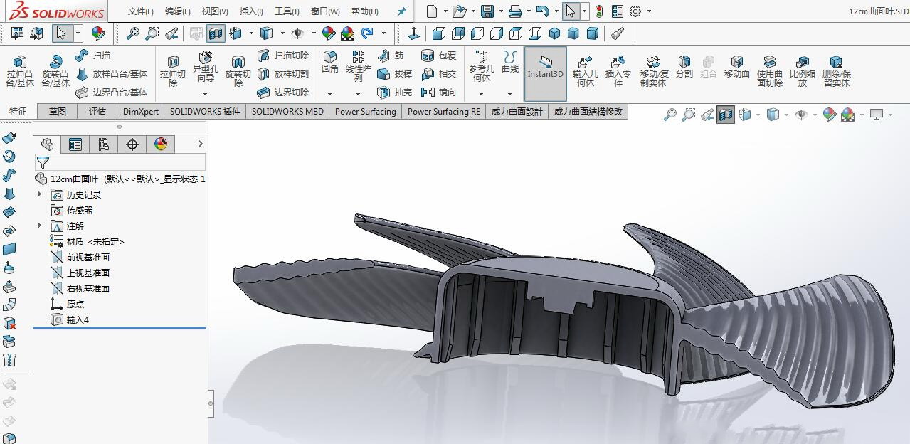The height and width of the screenshot is (444, 910).
Task: Click the 圆角 fillet tool
Action: 329,63
